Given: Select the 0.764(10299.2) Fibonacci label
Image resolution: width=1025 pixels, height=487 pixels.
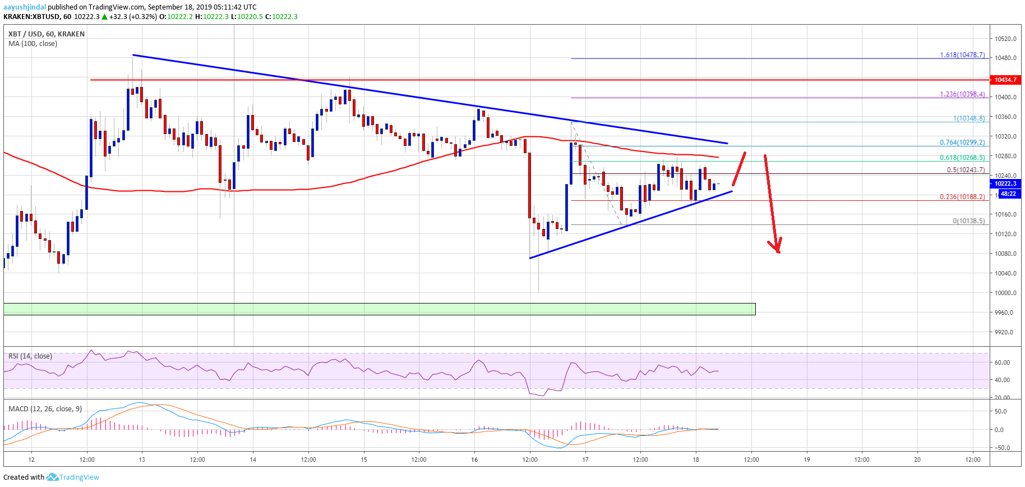Looking at the screenshot, I should [x=962, y=143].
